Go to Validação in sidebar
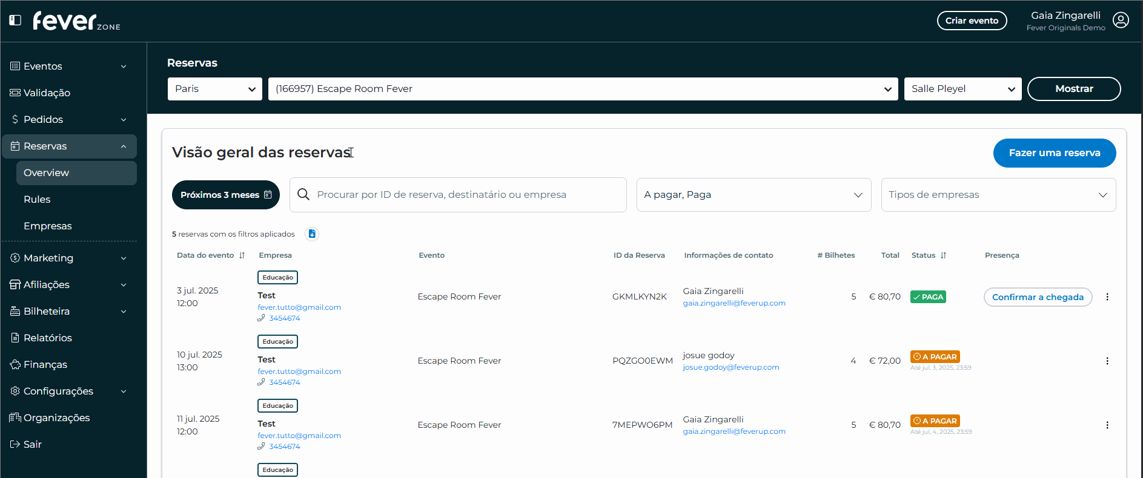The image size is (1143, 478). pos(47,93)
